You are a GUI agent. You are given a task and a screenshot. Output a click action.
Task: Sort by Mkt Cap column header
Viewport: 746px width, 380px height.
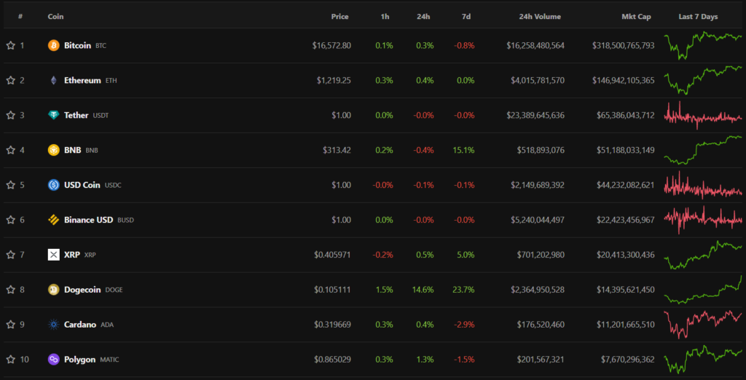point(637,17)
